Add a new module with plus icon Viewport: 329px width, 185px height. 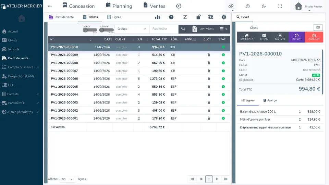tap(179, 6)
